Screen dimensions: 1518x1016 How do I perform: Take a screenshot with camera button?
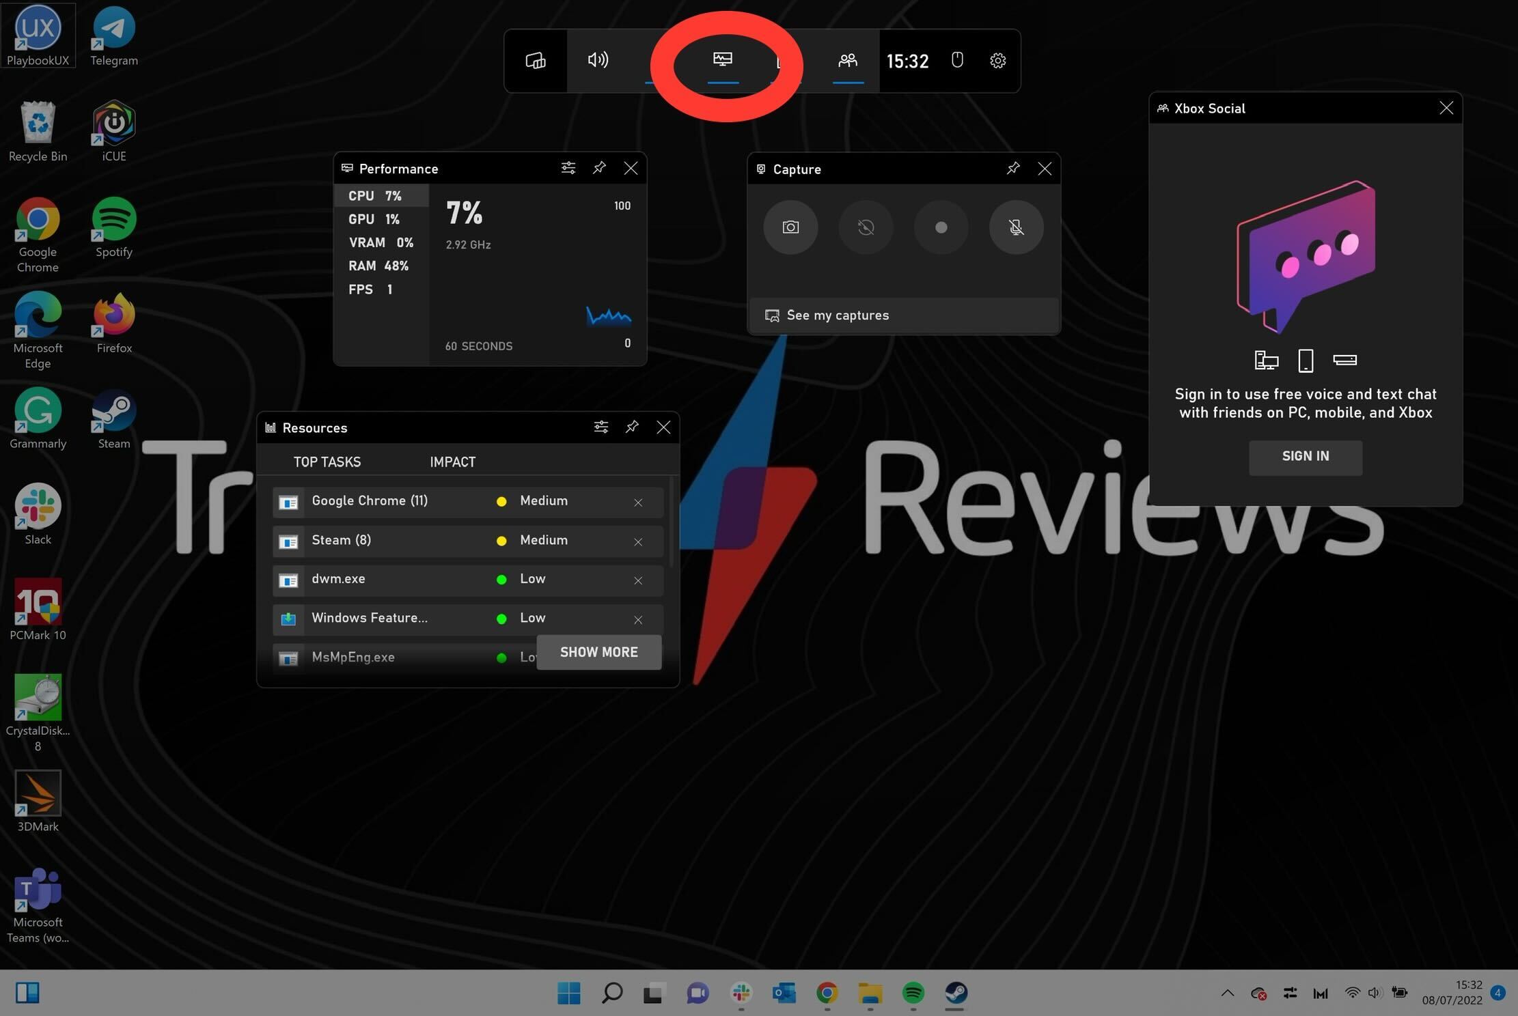790,227
